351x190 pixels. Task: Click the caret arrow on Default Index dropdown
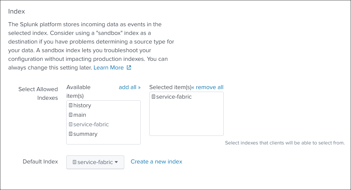point(116,162)
